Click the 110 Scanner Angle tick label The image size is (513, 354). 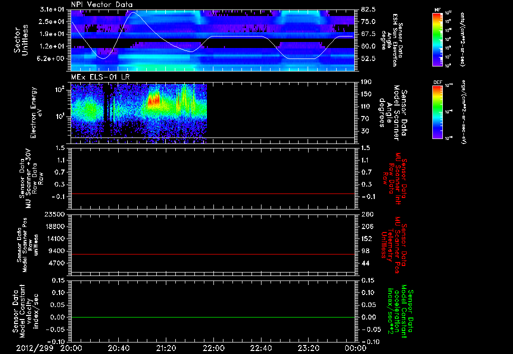coord(366,106)
